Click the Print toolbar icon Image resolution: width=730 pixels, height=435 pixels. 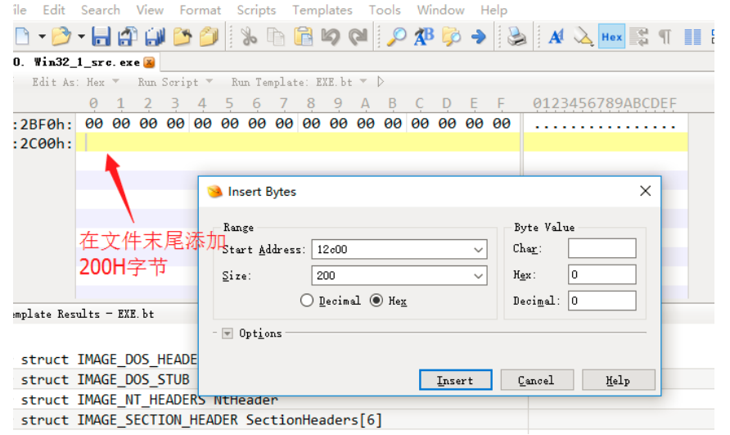click(516, 36)
